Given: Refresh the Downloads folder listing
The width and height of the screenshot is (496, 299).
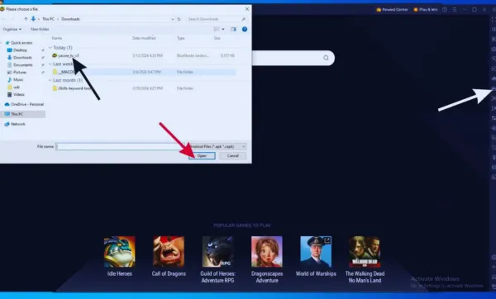Looking at the screenshot, I should click(x=179, y=19).
